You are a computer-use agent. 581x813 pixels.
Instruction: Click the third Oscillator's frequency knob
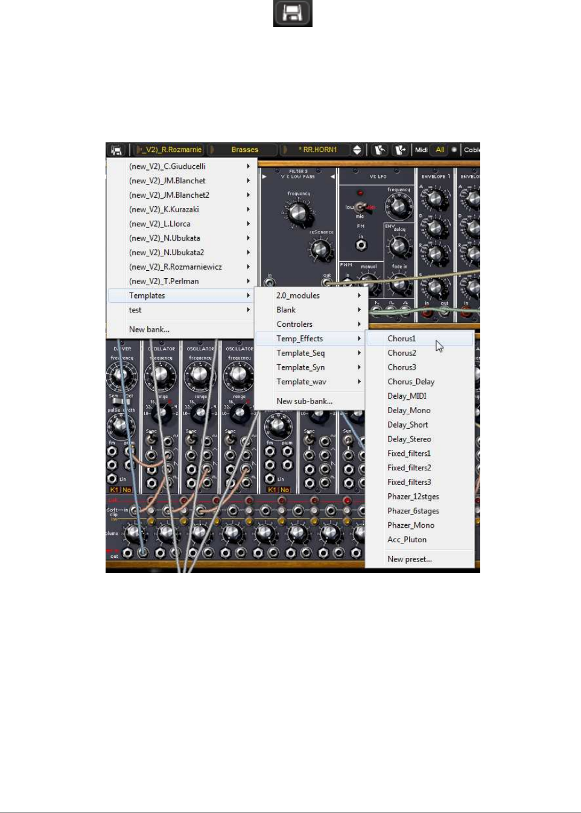(x=239, y=375)
